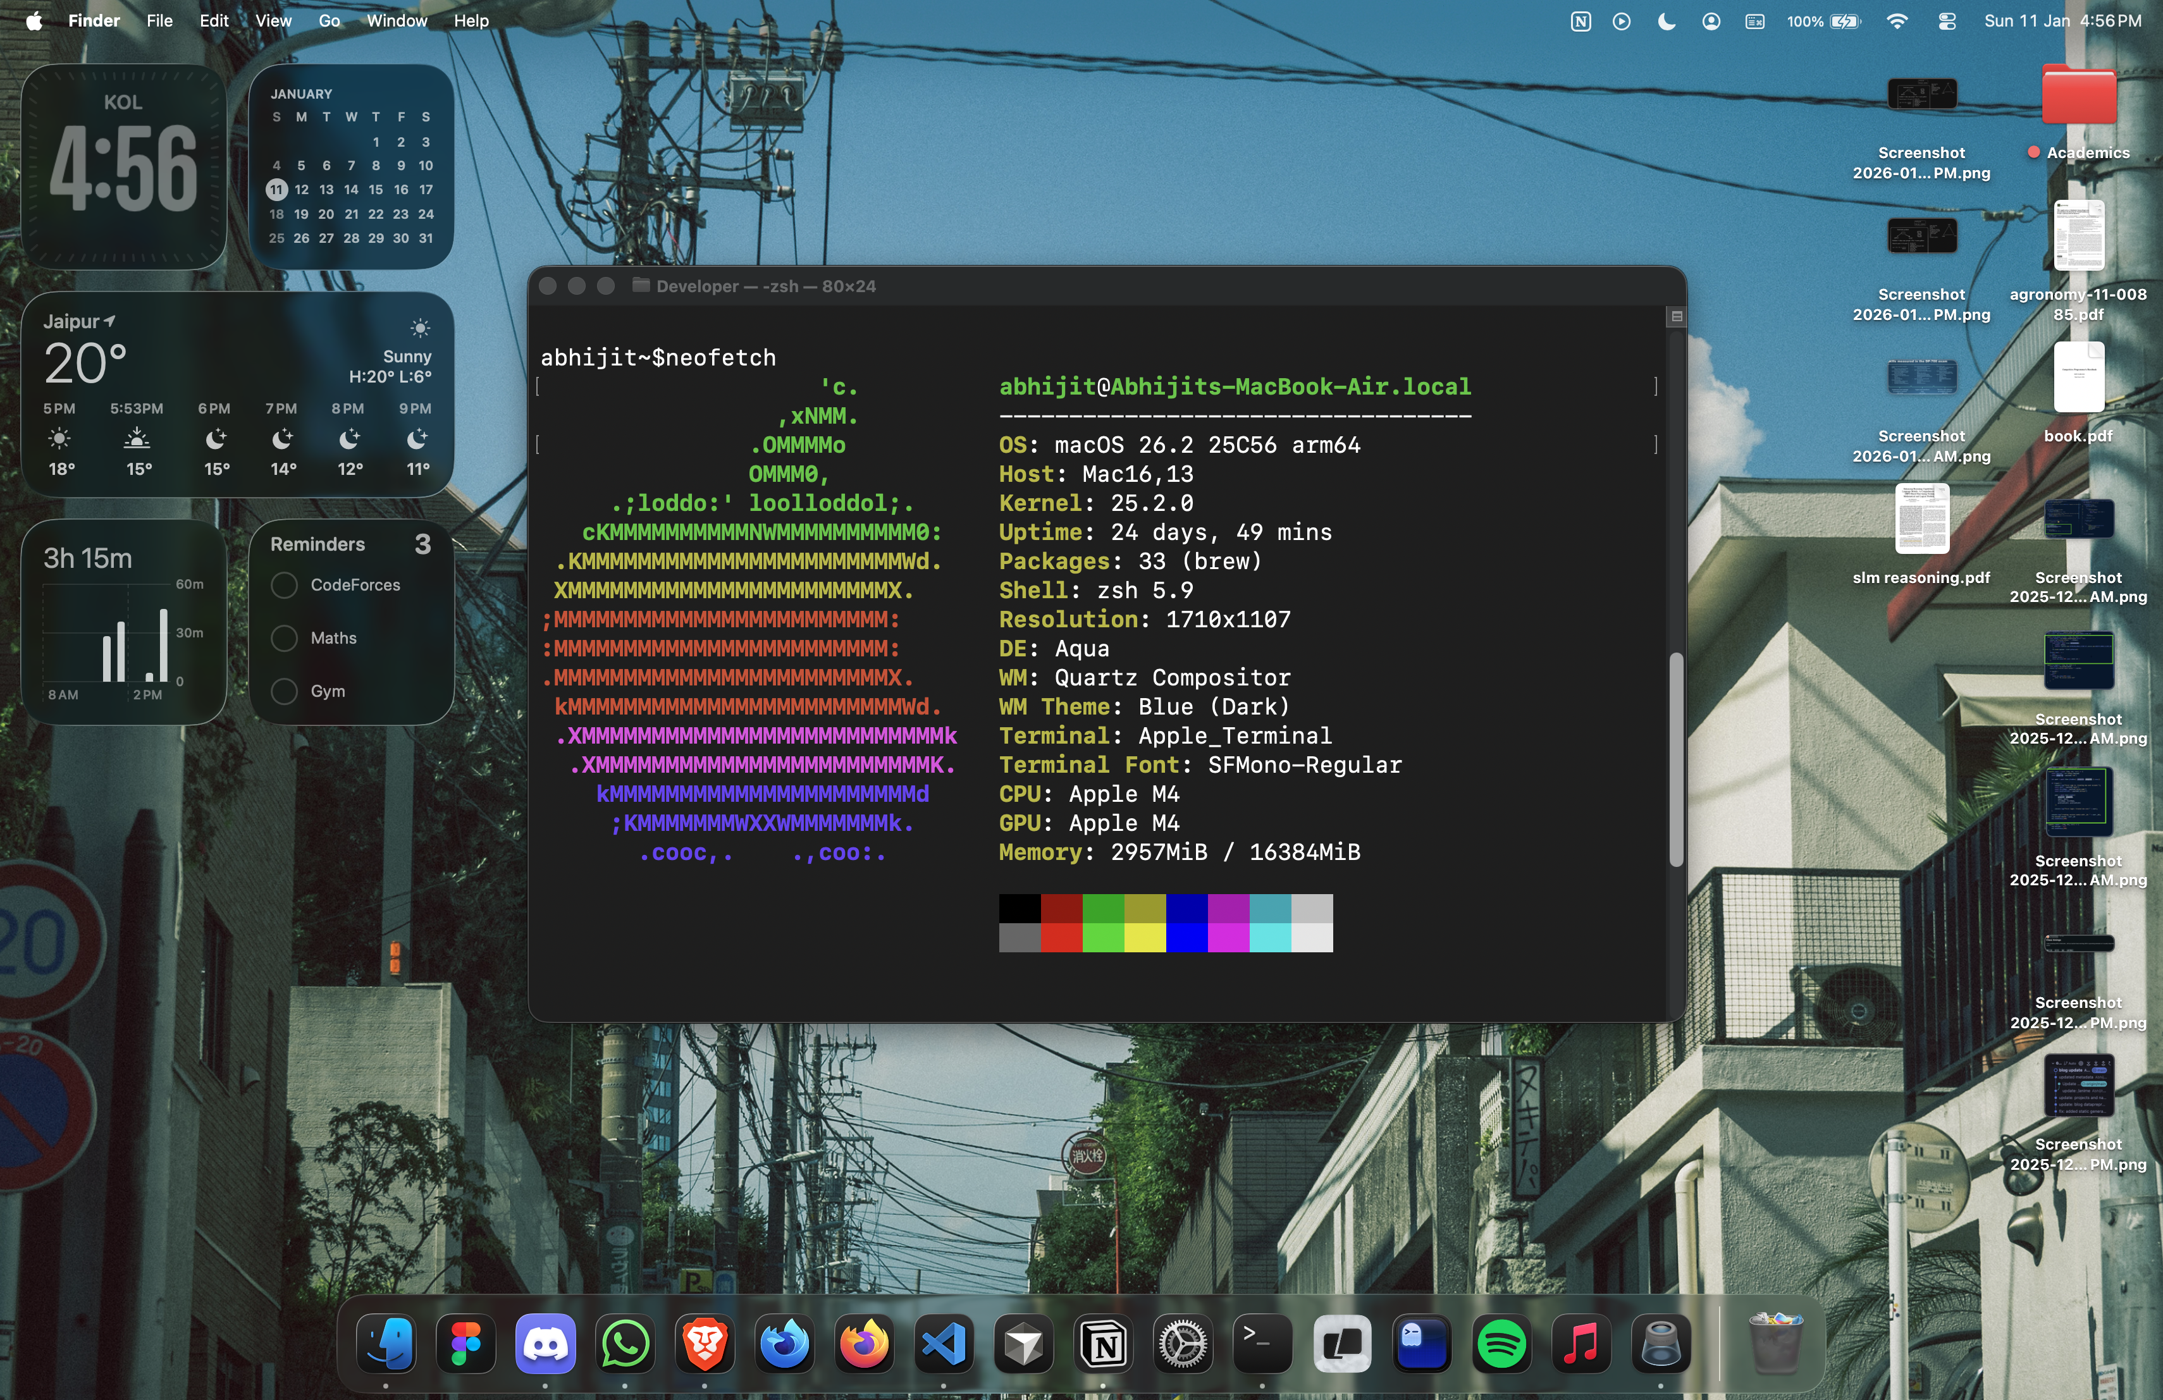Viewport: 2163px width, 1400px height.
Task: Complete the Gym reminder
Action: 285,691
